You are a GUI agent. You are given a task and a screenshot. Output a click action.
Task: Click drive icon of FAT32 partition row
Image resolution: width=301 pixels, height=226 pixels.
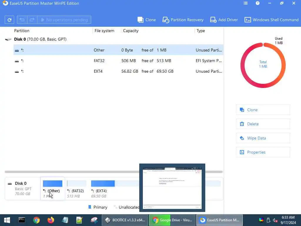pos(17,61)
